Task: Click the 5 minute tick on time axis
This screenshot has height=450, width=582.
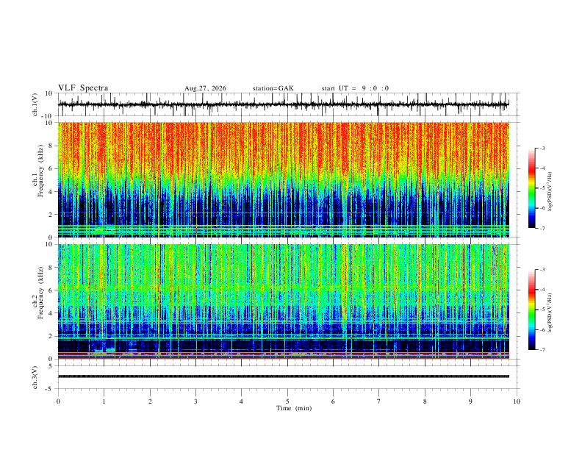Action: click(x=287, y=401)
